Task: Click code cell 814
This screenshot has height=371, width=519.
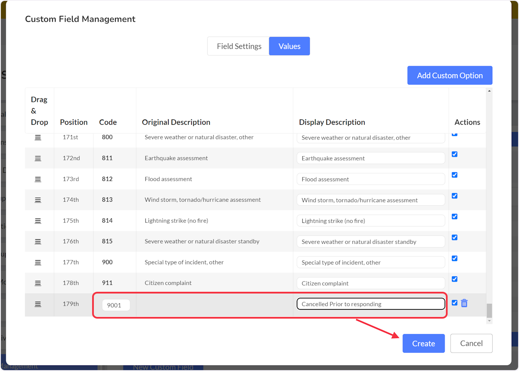Action: [x=107, y=220]
